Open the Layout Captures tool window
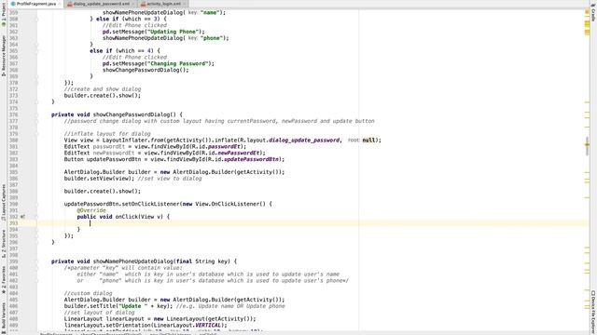This screenshot has width=597, height=335. pyautogui.click(x=4, y=203)
